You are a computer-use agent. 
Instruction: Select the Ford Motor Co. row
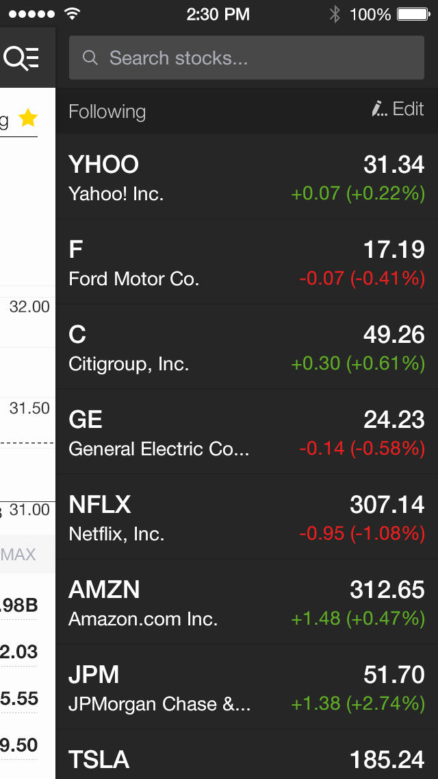[246, 262]
